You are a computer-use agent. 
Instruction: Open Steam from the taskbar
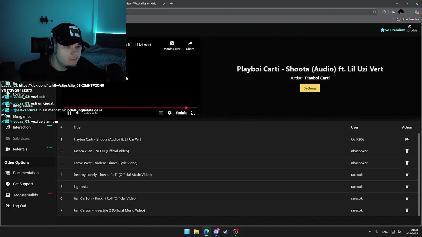226,232
